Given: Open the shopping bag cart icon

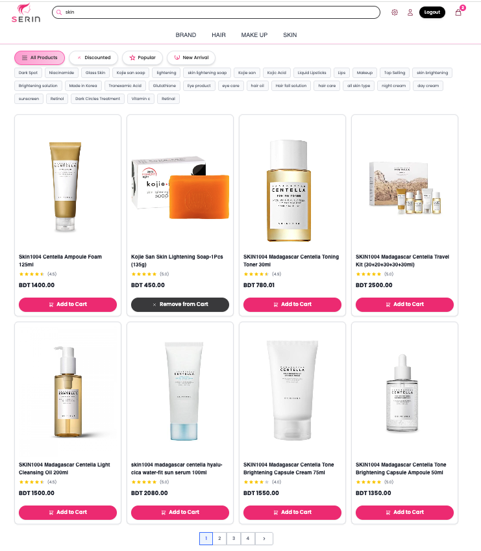Looking at the screenshot, I should (458, 12).
